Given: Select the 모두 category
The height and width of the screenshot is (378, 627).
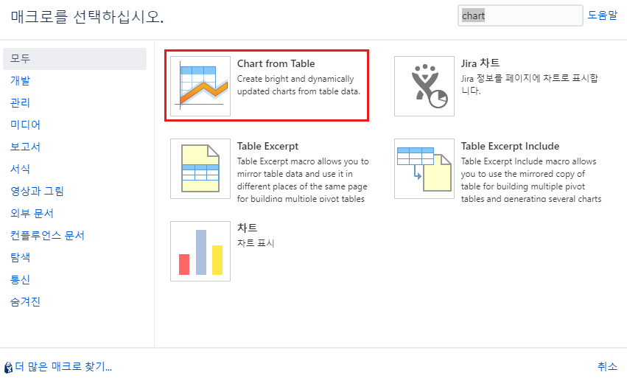Looking at the screenshot, I should pyautogui.click(x=74, y=59).
